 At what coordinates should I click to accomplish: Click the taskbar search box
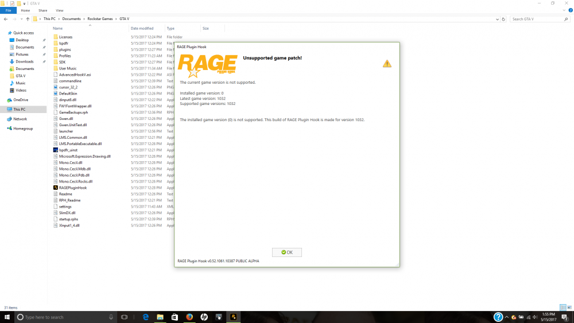coord(65,317)
